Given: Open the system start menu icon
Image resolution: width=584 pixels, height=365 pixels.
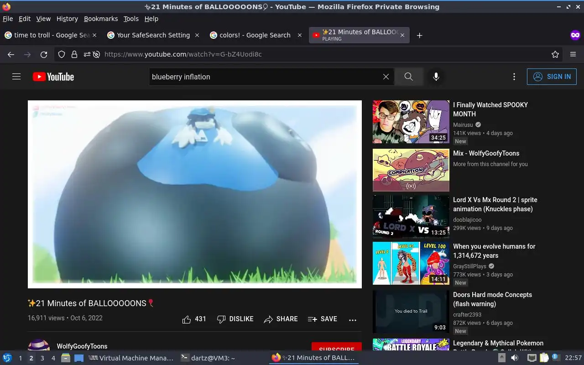Looking at the screenshot, I should [7, 358].
